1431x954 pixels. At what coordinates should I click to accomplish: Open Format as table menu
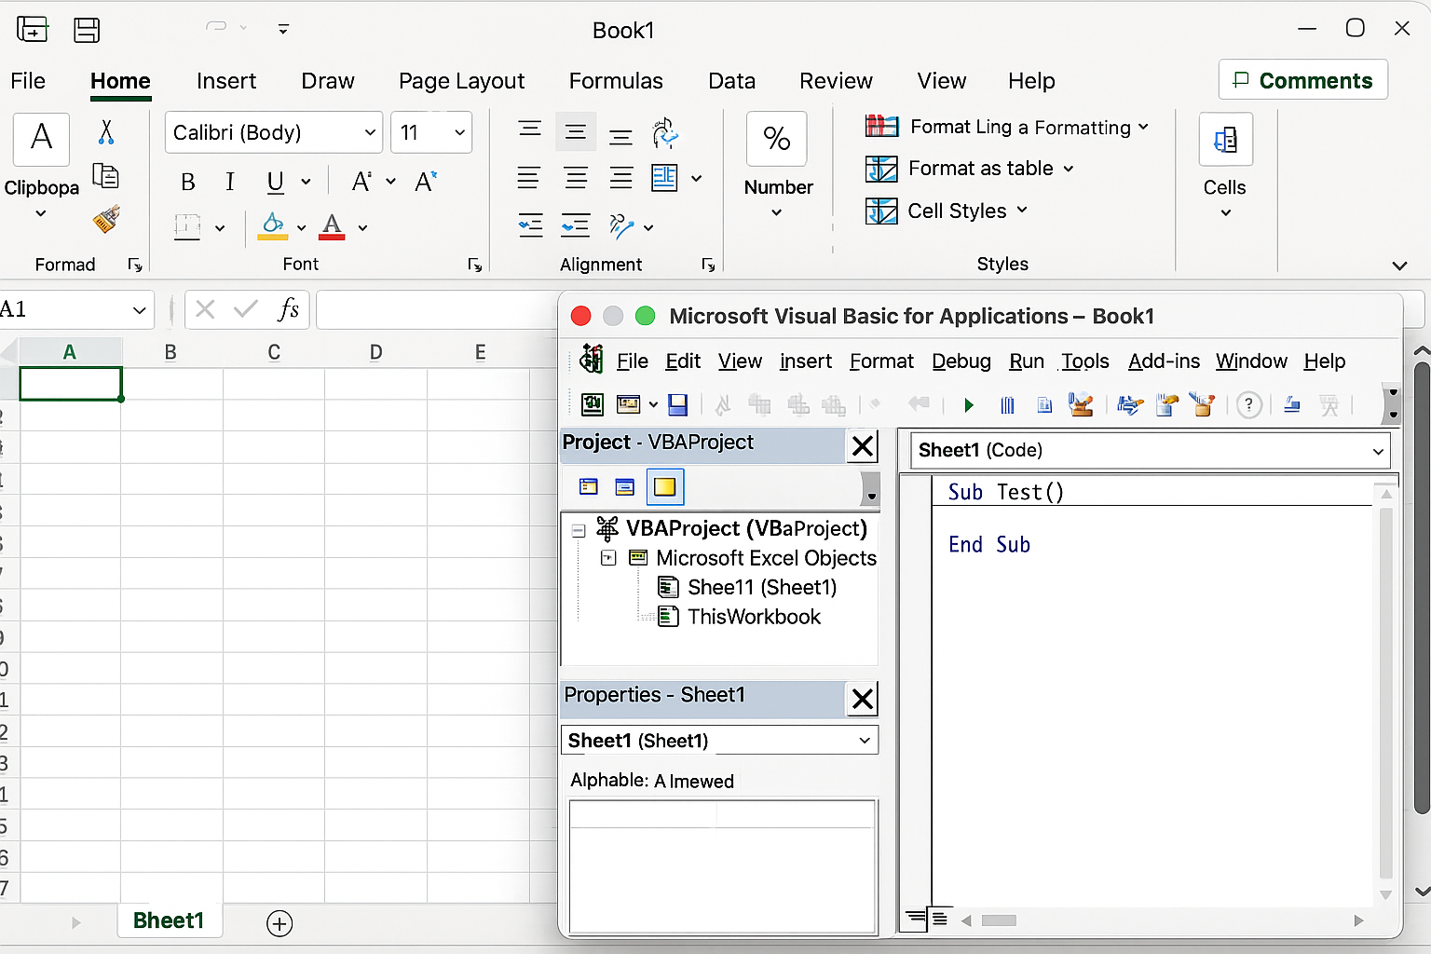[x=970, y=169]
